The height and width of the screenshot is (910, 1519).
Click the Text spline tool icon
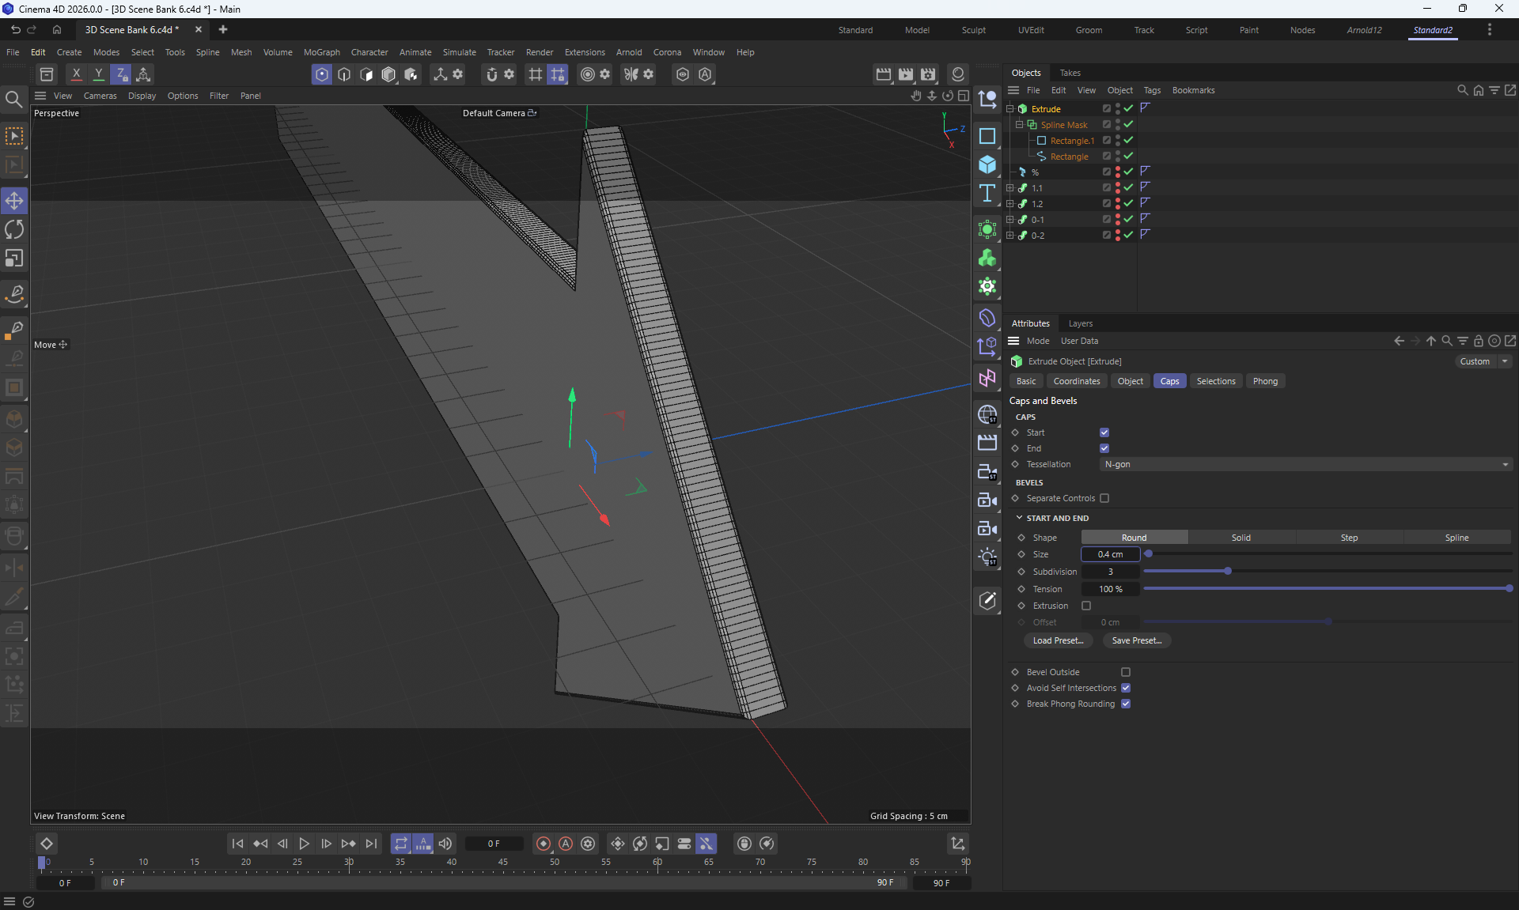pos(987,194)
